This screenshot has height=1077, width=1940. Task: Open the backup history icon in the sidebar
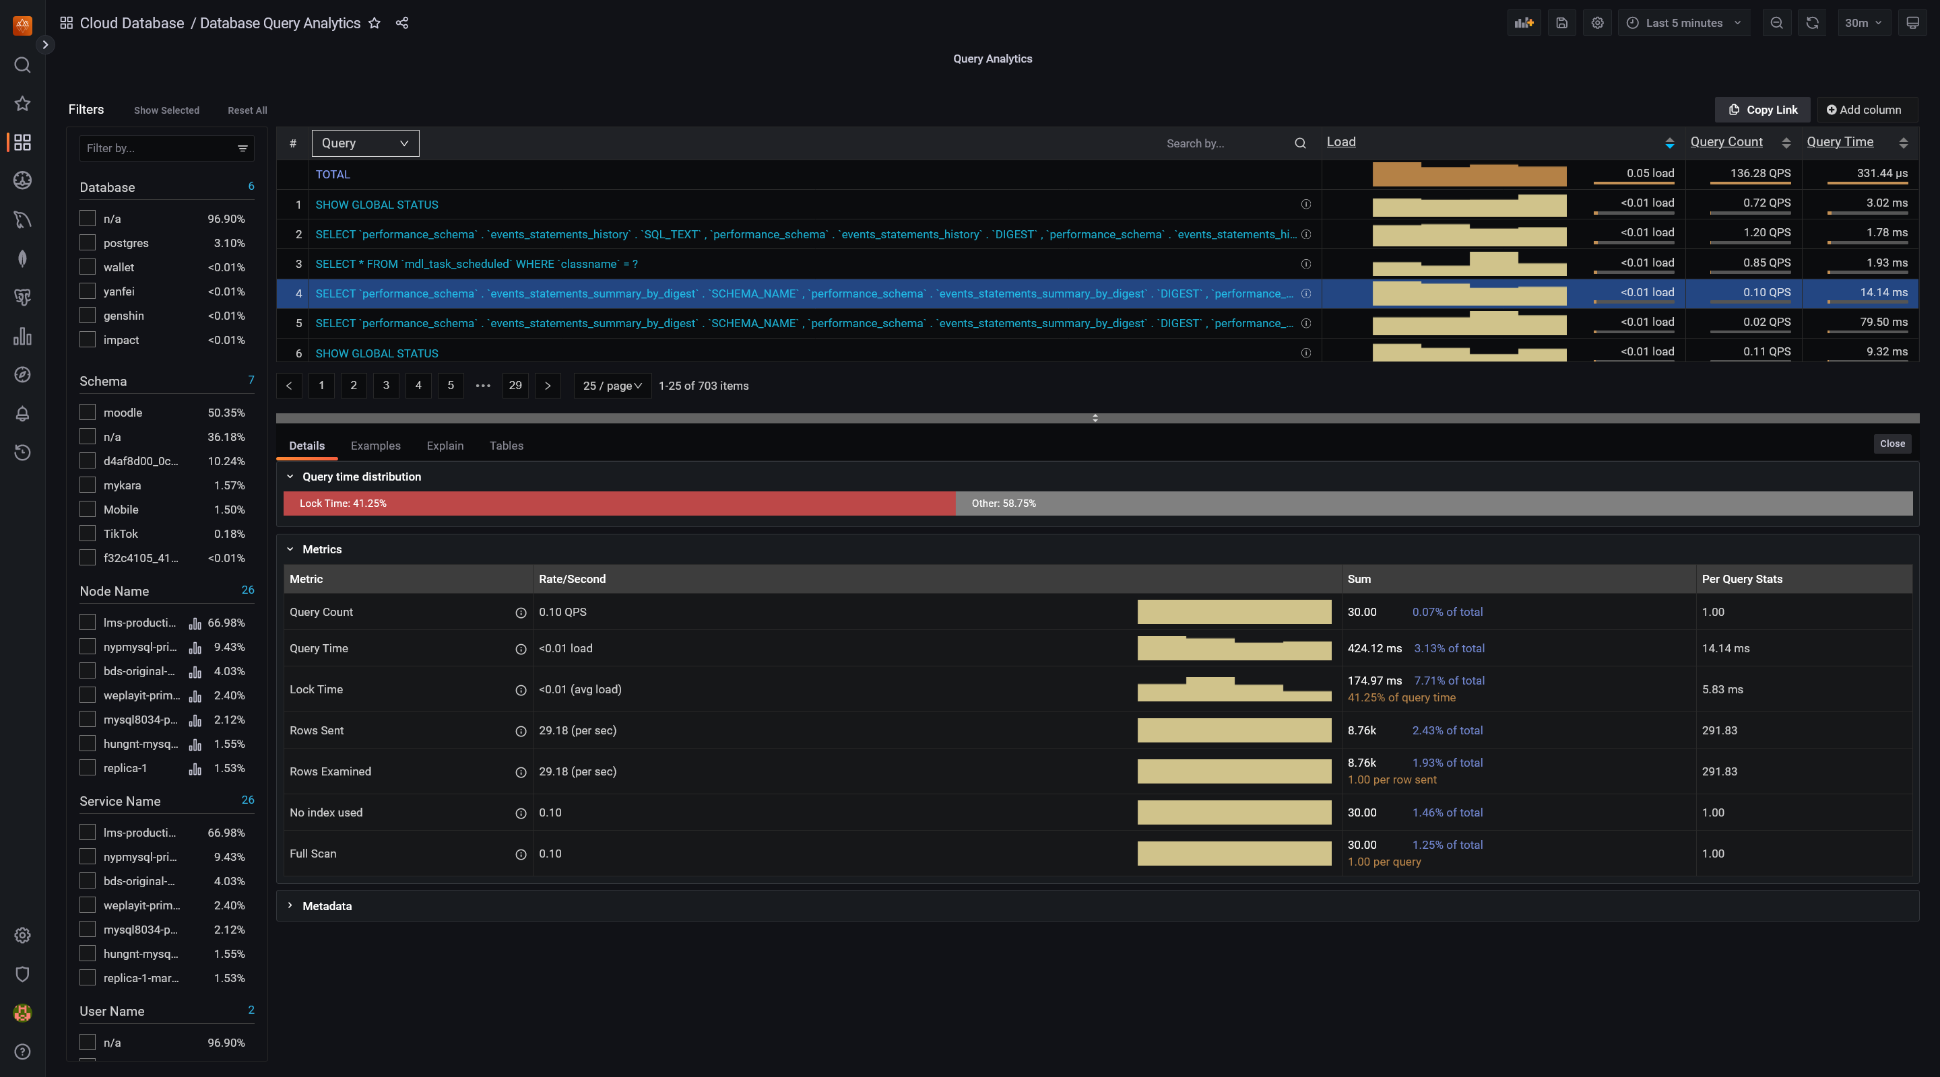(x=23, y=452)
